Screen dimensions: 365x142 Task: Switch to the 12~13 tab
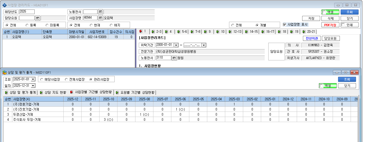click(x=235, y=32)
